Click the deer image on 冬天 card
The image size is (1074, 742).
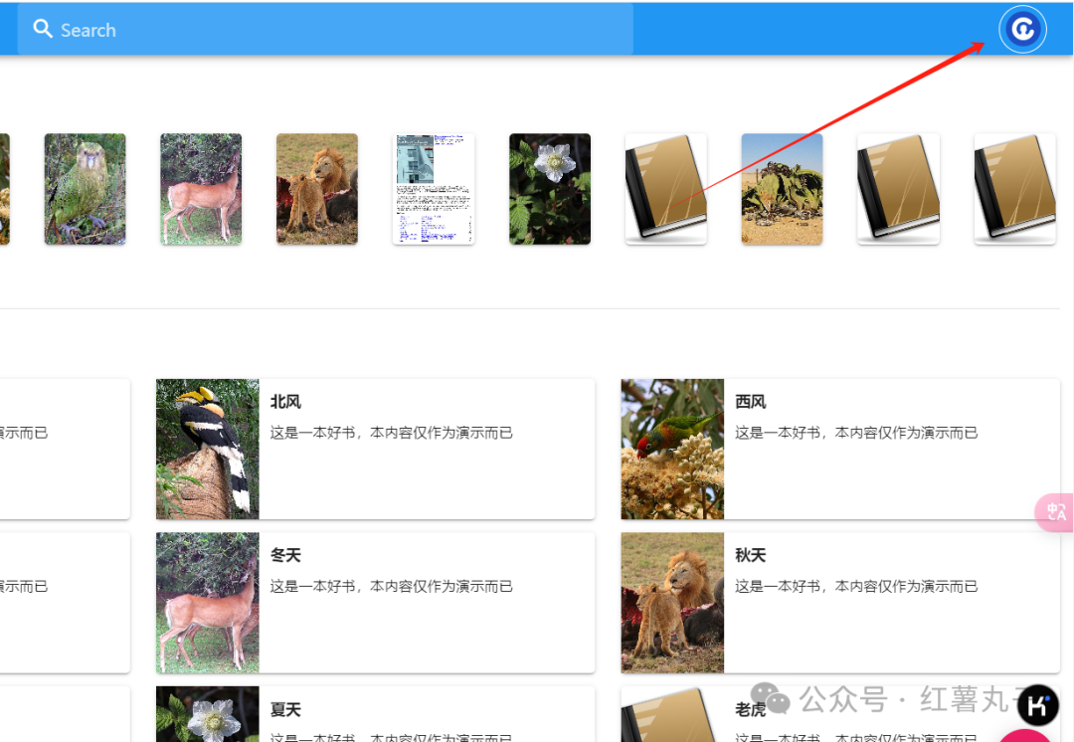click(x=208, y=602)
